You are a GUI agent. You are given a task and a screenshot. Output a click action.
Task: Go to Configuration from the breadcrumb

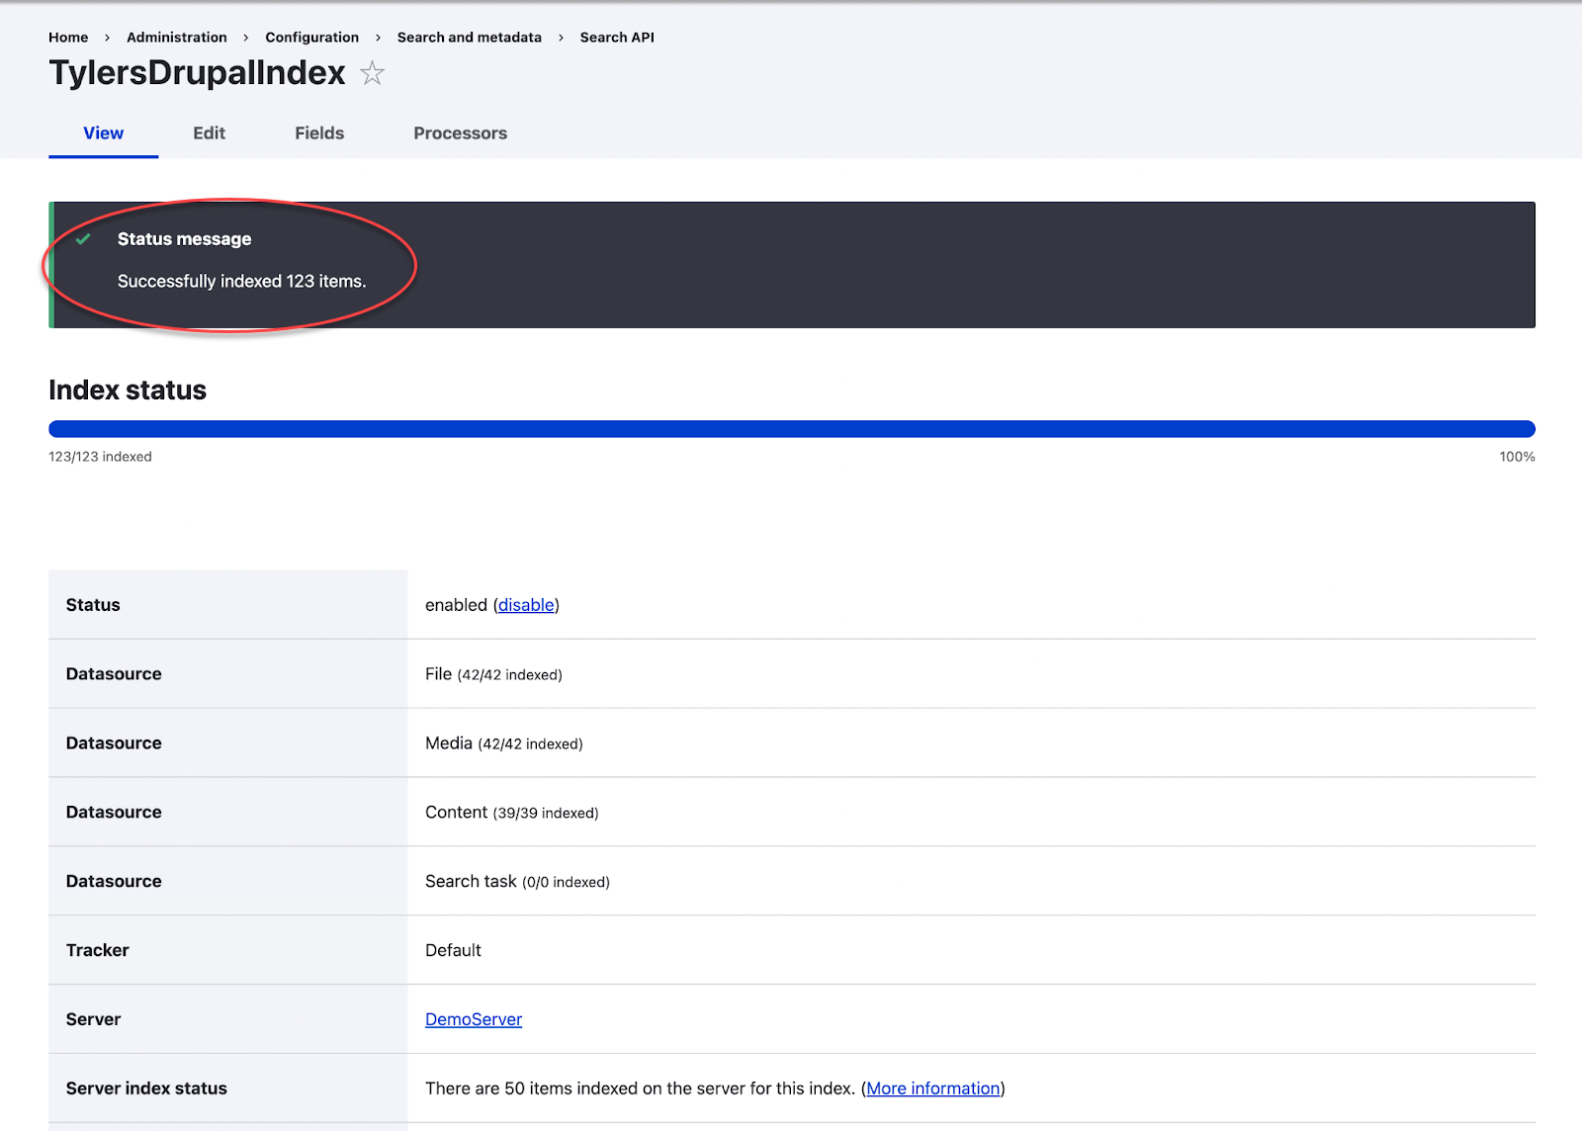311,37
